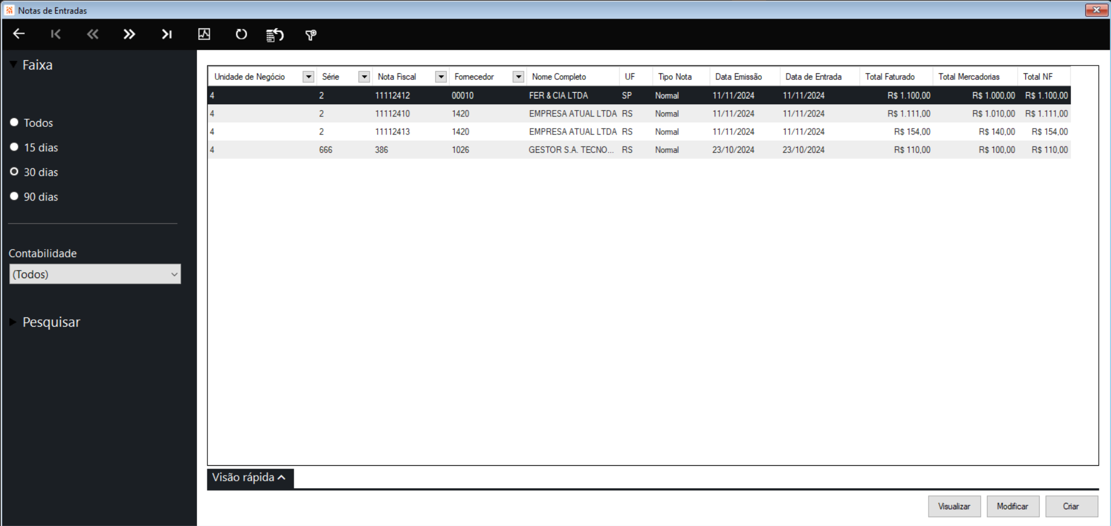Click the Total Faturado column header
This screenshot has height=526, width=1111.
pyautogui.click(x=896, y=76)
